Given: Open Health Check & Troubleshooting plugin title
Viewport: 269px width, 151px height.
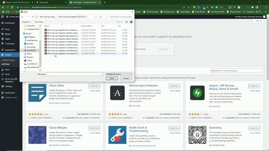Looking at the screenshot, I should (138, 129).
